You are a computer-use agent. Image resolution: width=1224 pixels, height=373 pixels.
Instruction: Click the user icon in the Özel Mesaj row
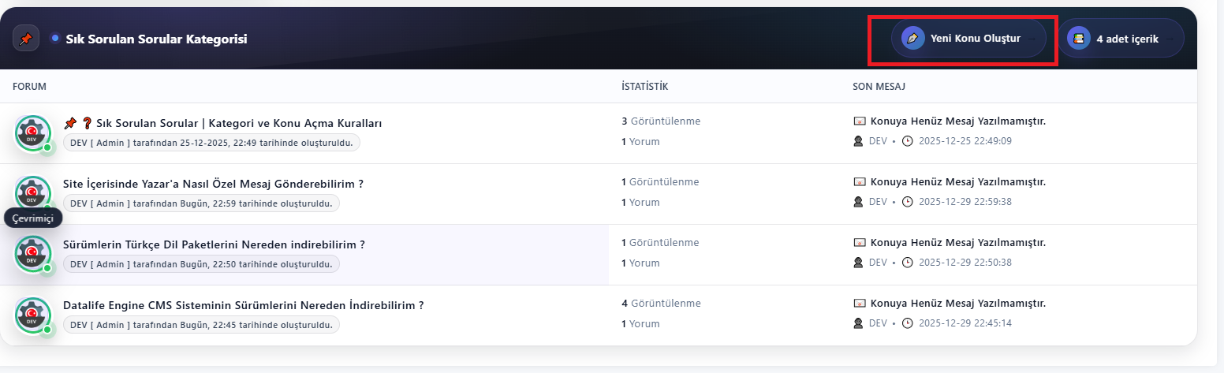pyautogui.click(x=859, y=202)
